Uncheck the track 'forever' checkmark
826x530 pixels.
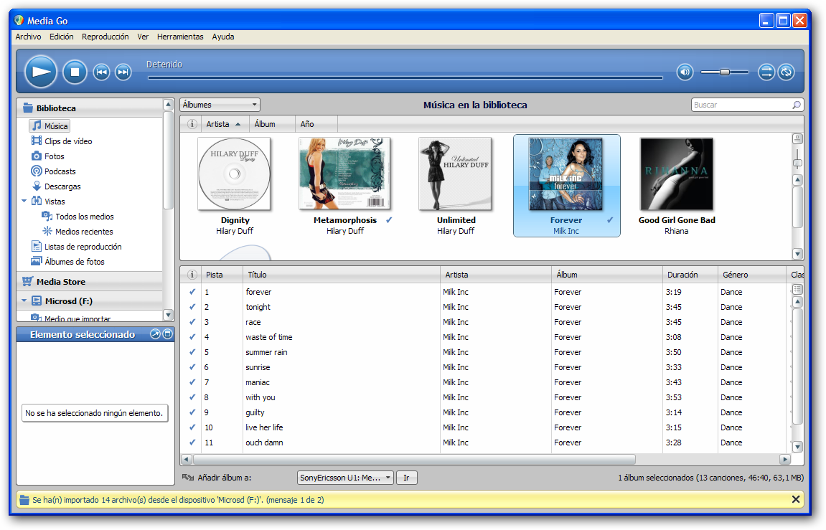click(x=192, y=292)
